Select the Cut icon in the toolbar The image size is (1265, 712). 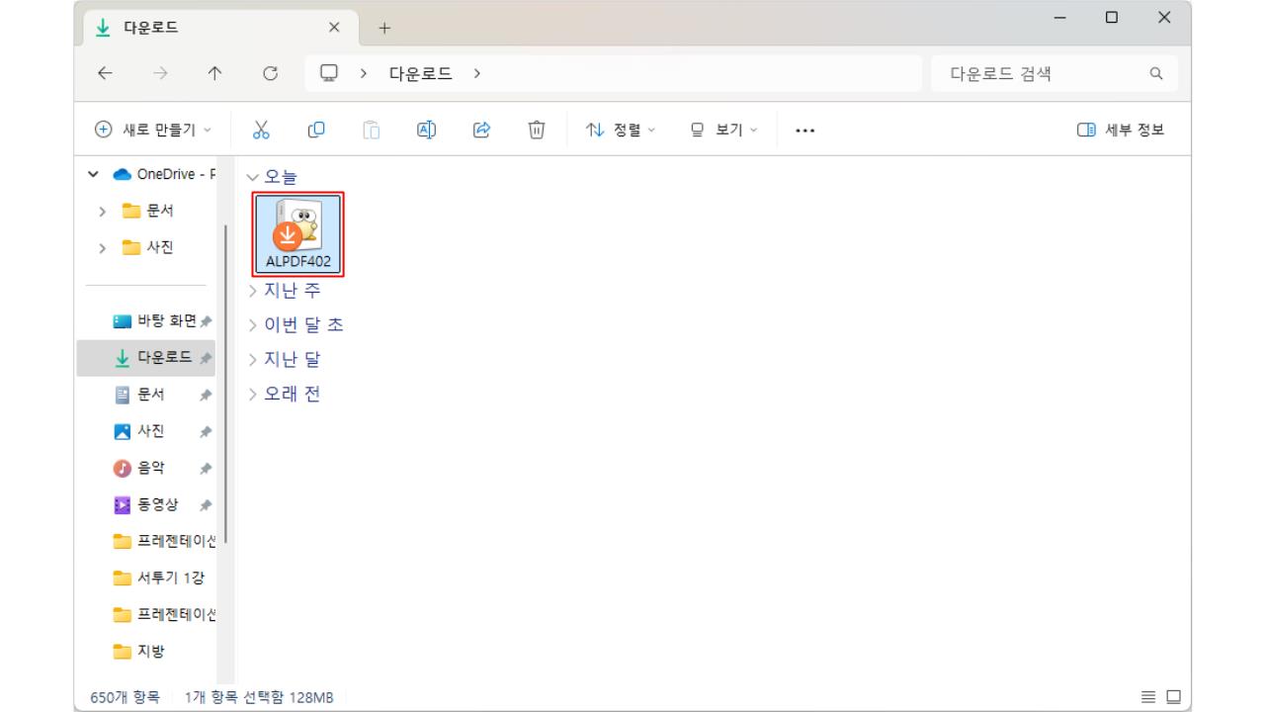[x=261, y=129]
